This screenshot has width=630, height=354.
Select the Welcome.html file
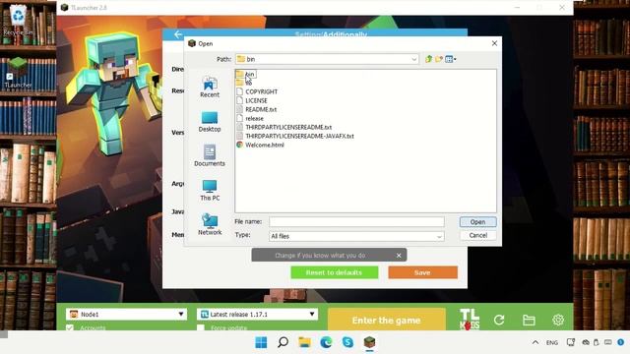click(260, 145)
